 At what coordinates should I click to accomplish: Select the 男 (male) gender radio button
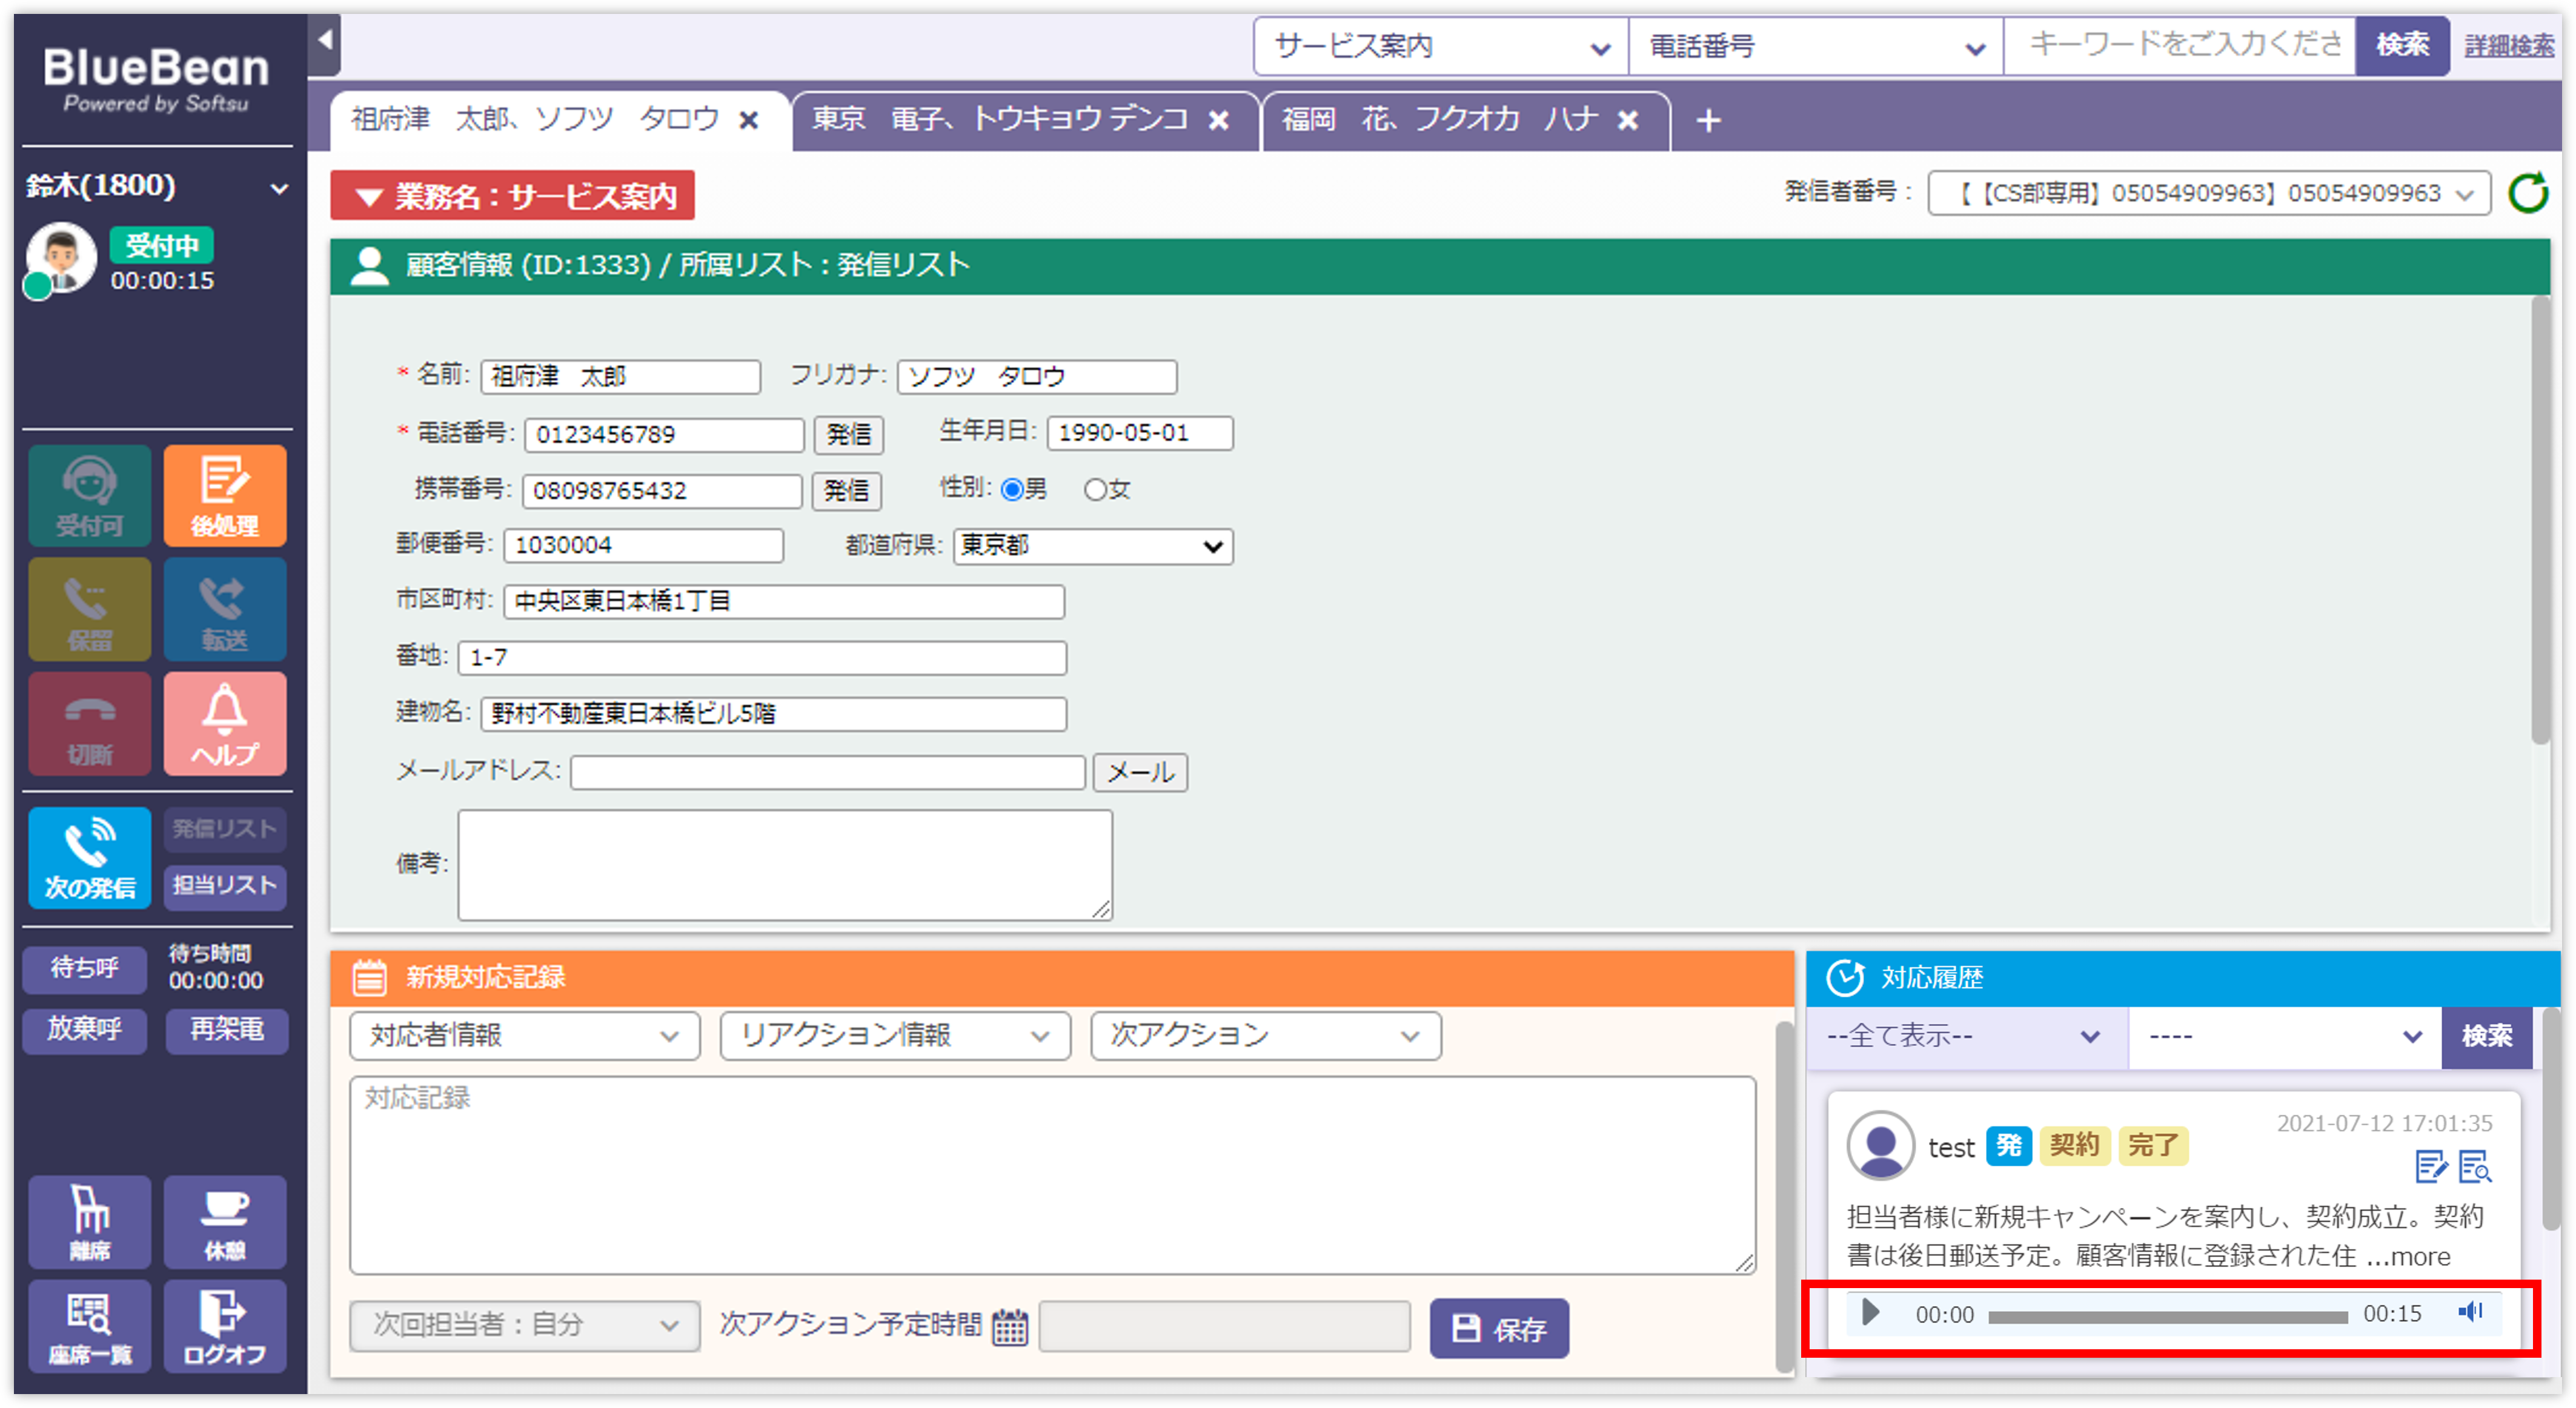[x=1012, y=489]
